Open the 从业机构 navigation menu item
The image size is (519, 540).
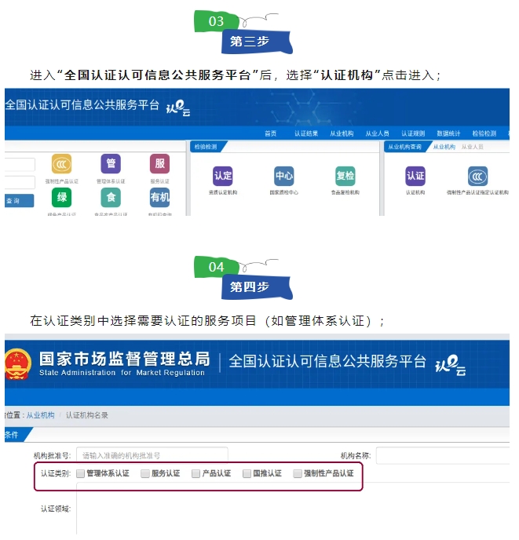click(342, 133)
